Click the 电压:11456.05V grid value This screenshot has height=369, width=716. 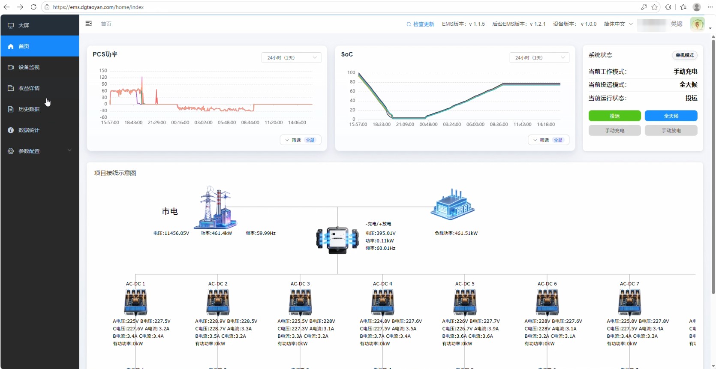[x=171, y=233]
